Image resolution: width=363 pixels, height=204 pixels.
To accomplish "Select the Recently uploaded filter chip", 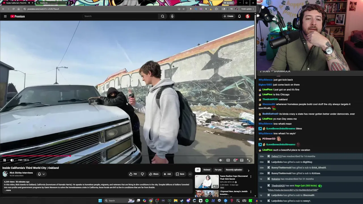I will pyautogui.click(x=234, y=170).
